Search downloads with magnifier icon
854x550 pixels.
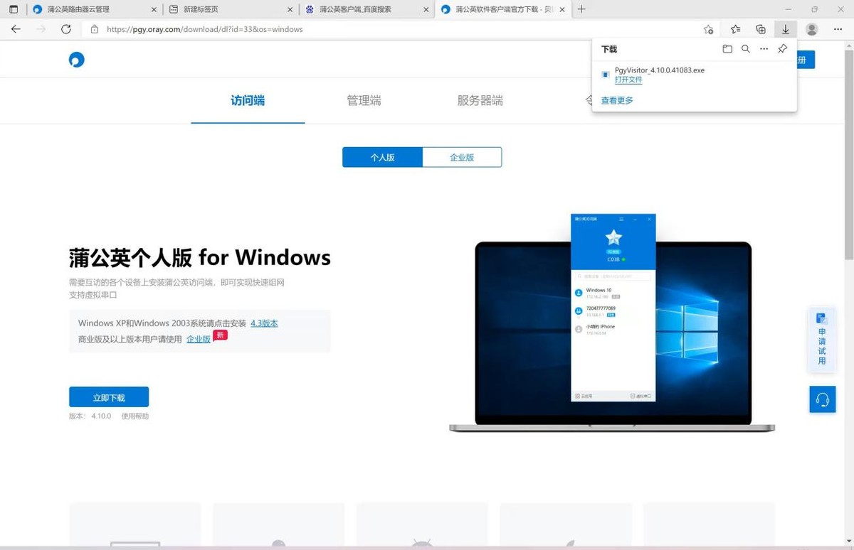coord(746,49)
